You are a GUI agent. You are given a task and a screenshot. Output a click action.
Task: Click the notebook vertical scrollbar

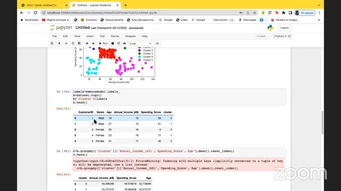[322, 123]
